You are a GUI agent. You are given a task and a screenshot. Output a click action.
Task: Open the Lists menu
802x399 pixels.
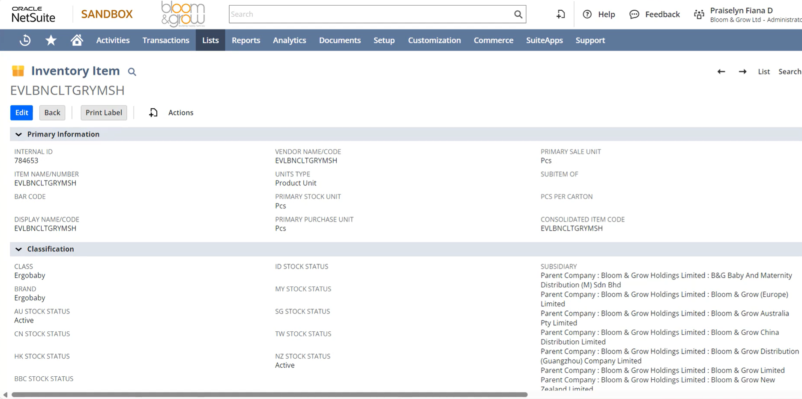(210, 40)
